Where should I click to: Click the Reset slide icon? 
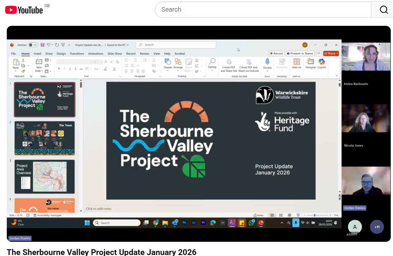point(47,66)
